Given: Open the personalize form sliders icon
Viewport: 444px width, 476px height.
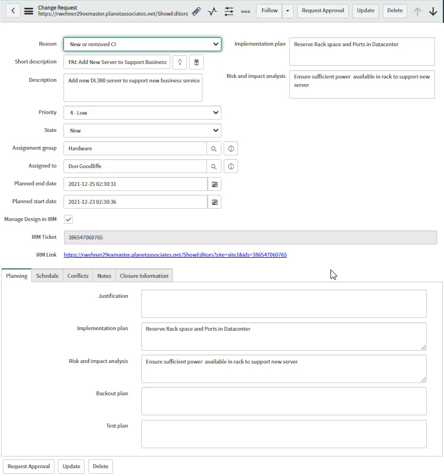Looking at the screenshot, I should point(229,11).
